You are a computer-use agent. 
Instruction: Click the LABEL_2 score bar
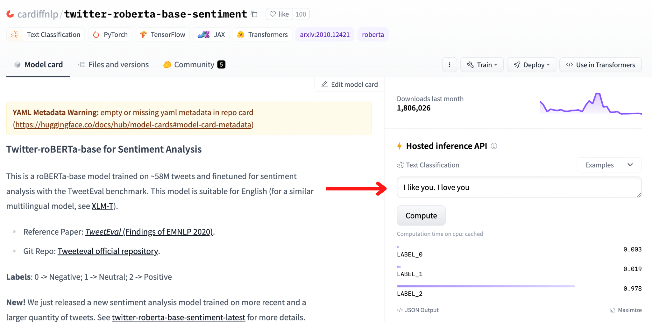pos(486,286)
